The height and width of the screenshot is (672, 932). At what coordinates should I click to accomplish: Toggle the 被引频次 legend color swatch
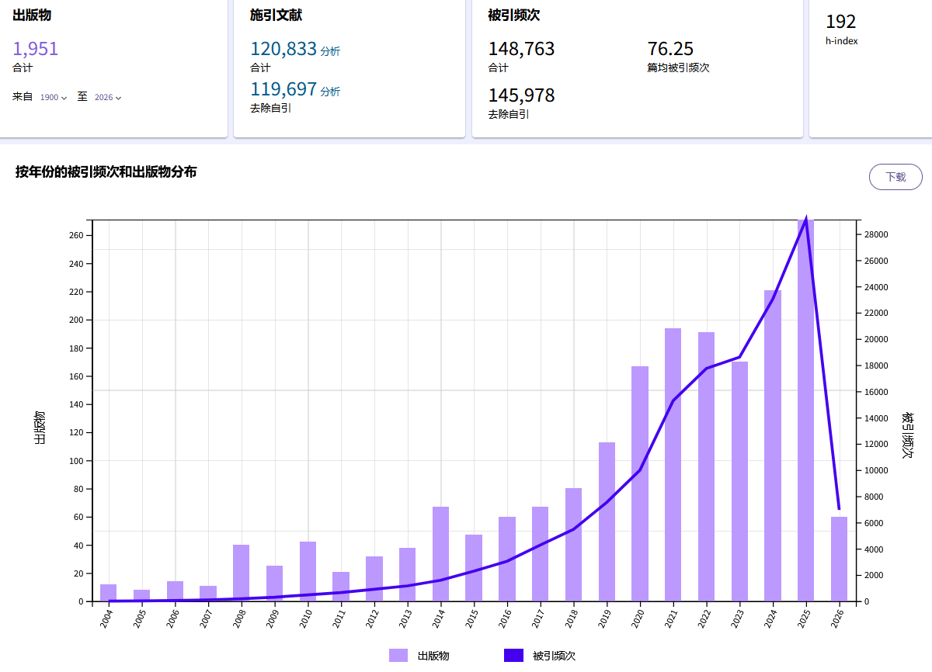(x=513, y=656)
